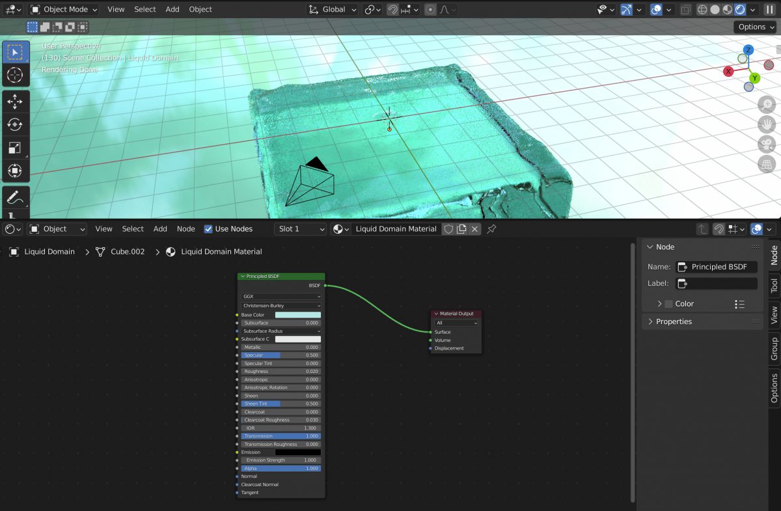Select the Scale tool
Image resolution: width=781 pixels, height=511 pixels.
(x=14, y=148)
